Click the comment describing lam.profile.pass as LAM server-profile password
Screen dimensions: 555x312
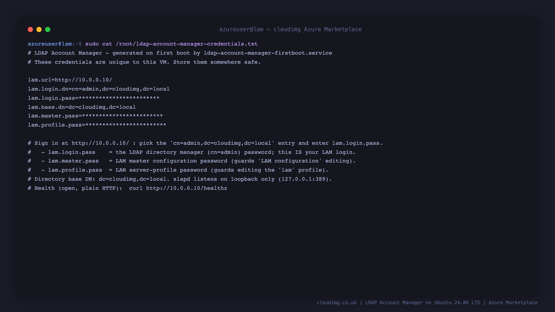(x=178, y=170)
